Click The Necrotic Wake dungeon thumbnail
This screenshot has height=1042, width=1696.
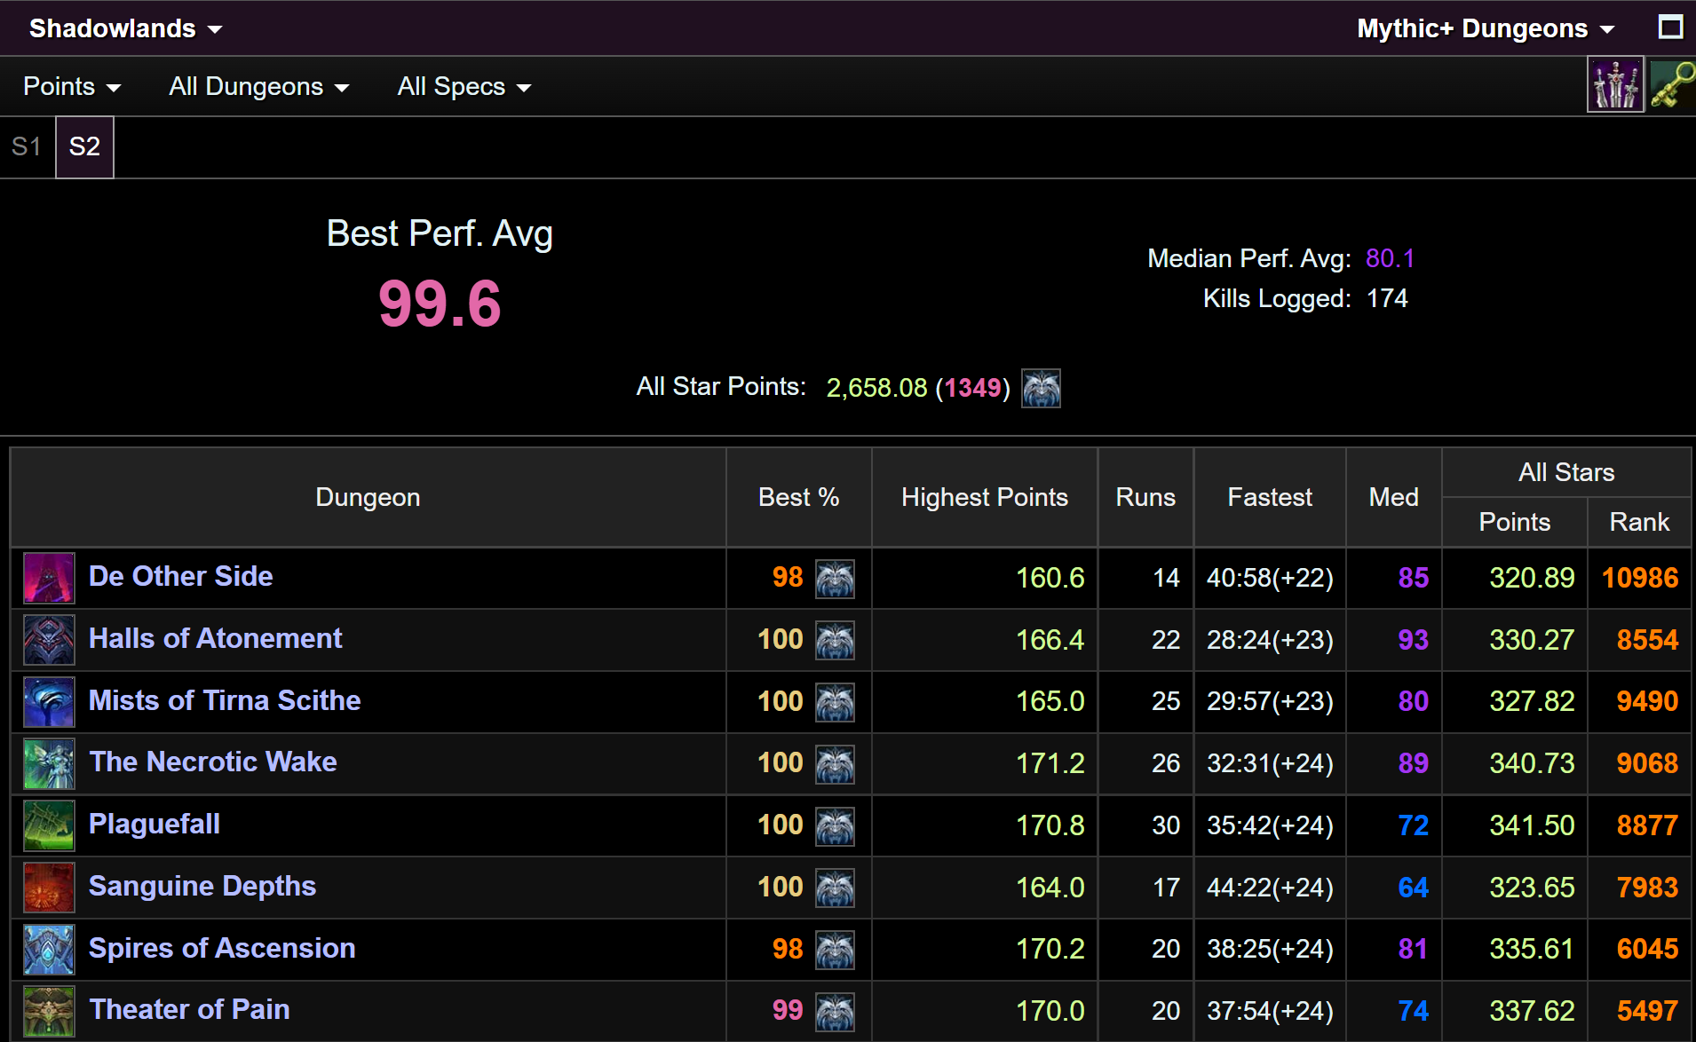[x=49, y=763]
